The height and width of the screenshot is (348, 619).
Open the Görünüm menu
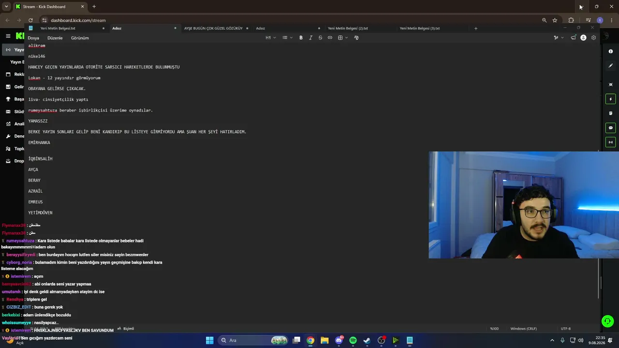[80, 38]
